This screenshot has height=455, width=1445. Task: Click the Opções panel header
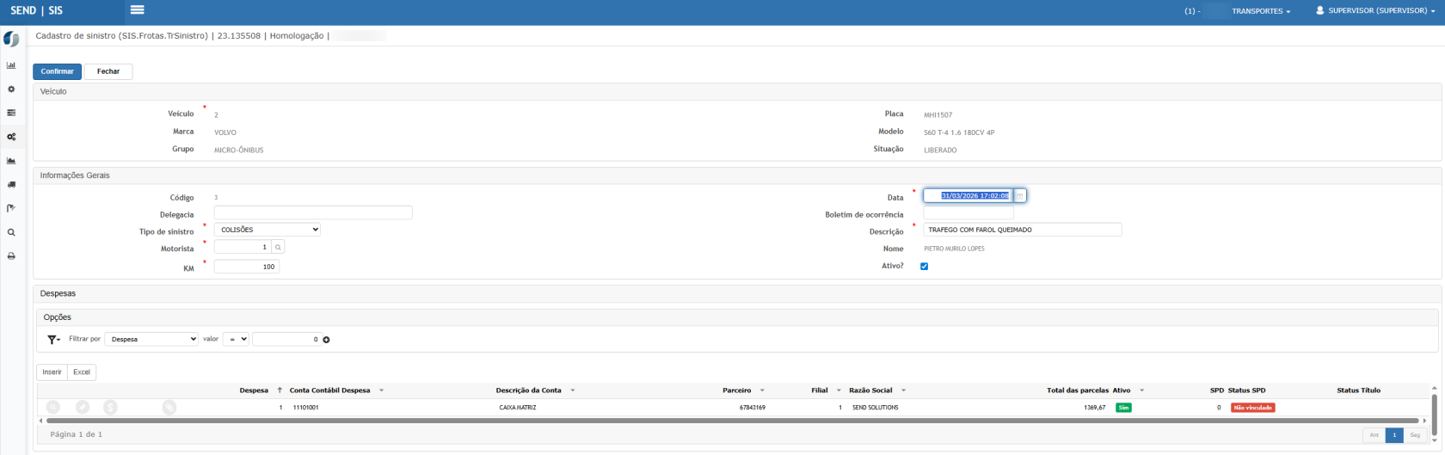[737, 317]
